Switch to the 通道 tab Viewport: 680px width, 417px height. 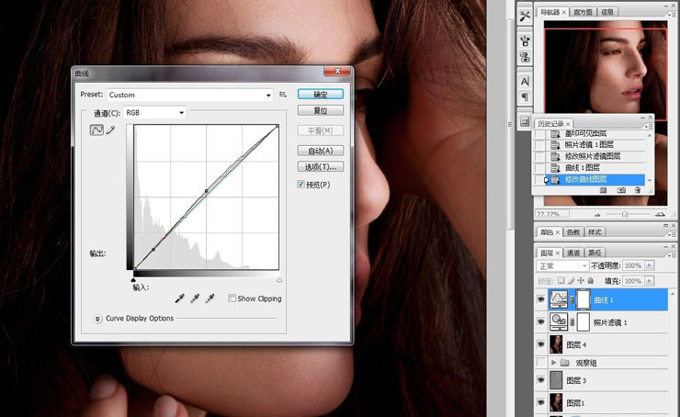pyautogui.click(x=572, y=253)
